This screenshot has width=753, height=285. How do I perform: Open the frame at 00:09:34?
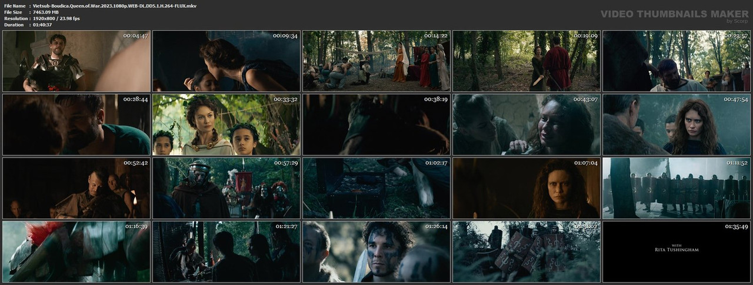pyautogui.click(x=226, y=61)
